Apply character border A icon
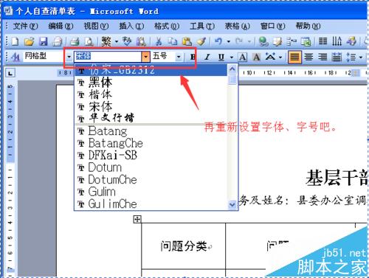This screenshot has width=369, height=278. [x=243, y=57]
